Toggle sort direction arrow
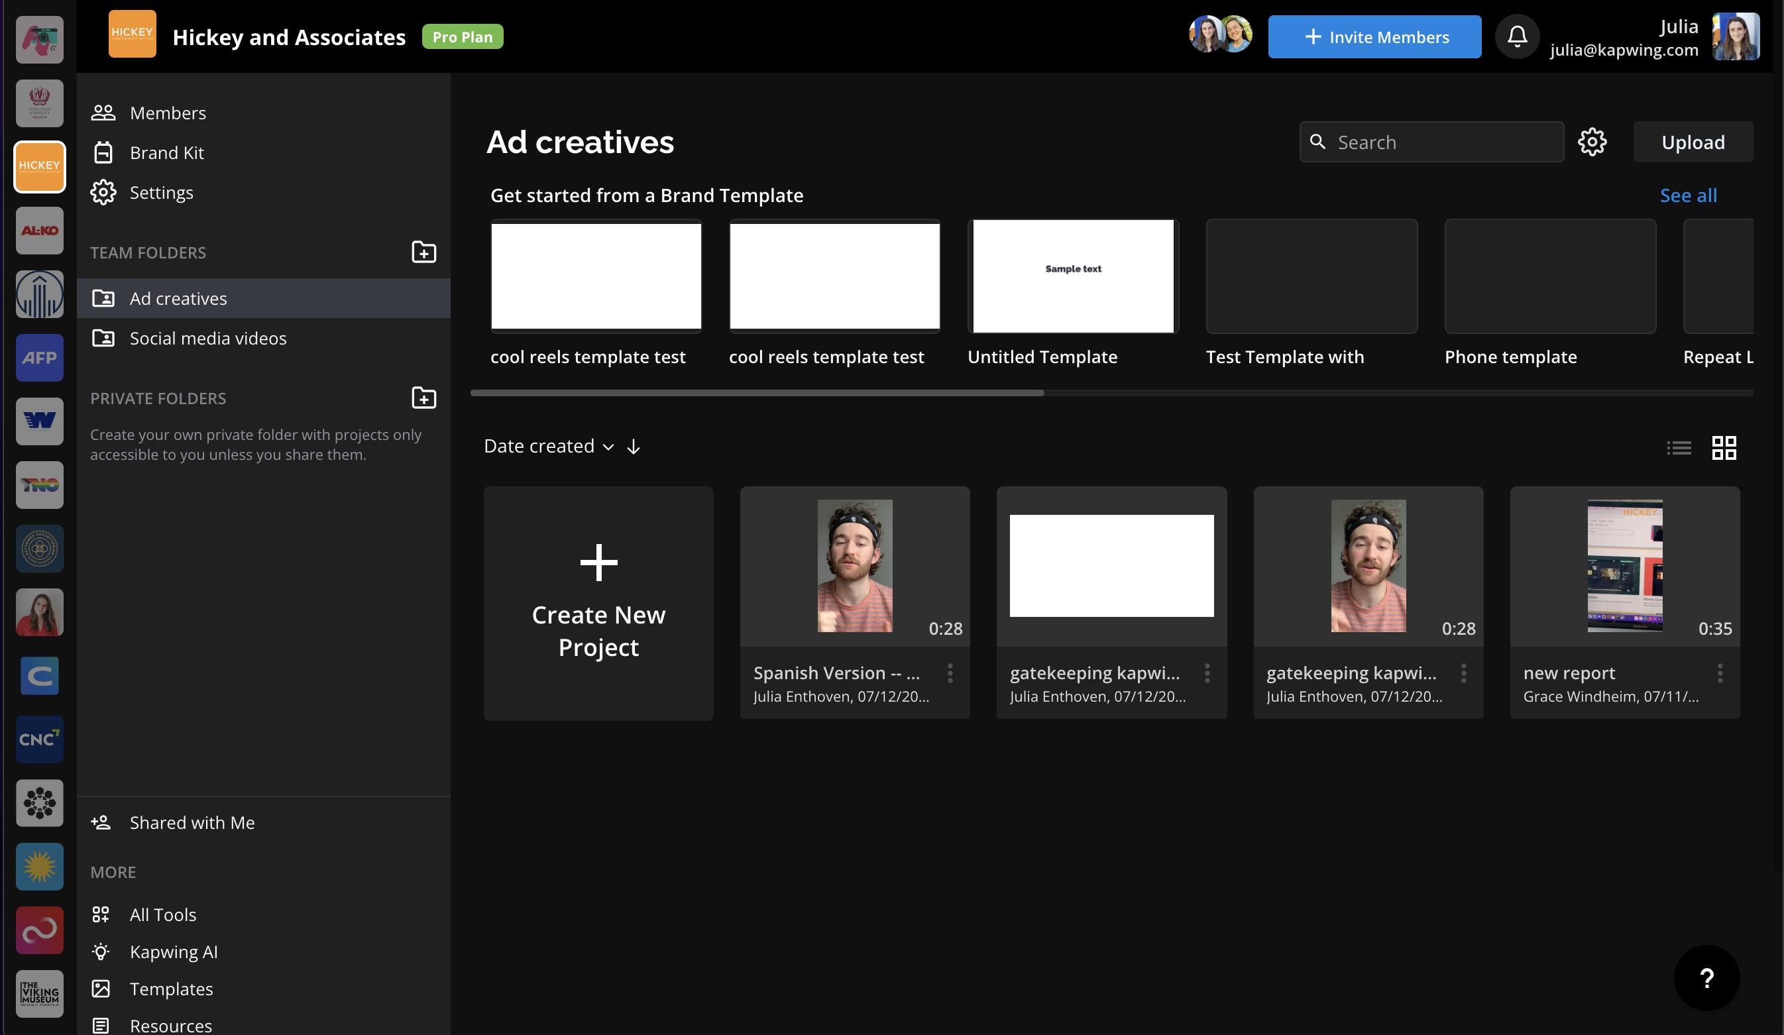 coord(634,447)
